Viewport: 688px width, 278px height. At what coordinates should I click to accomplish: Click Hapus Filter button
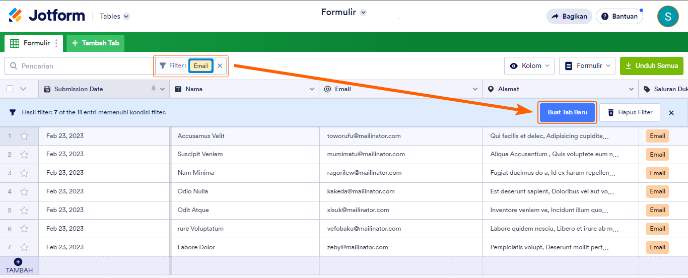point(630,112)
